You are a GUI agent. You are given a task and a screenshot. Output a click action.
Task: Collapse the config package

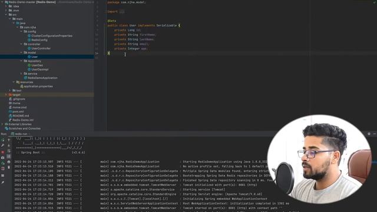click(21, 31)
